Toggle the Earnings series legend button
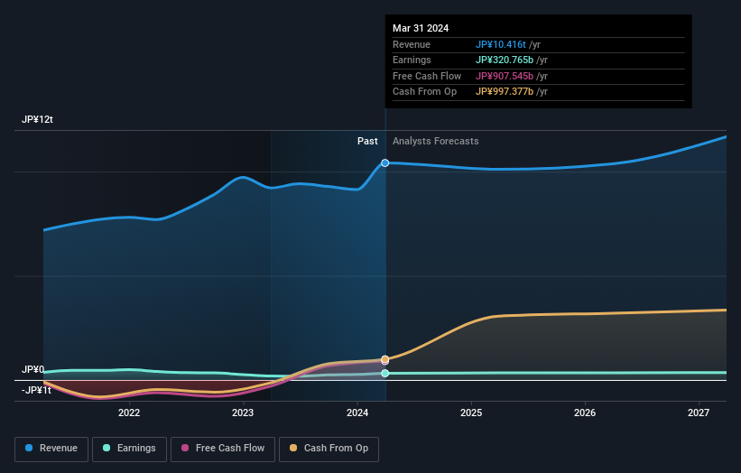Image resolution: width=741 pixels, height=473 pixels. point(129,449)
